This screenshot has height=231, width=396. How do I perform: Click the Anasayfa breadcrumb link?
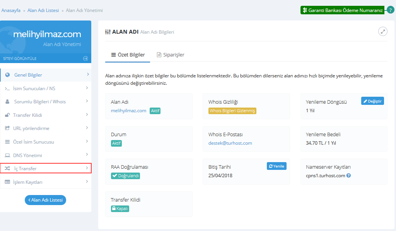coord(11,10)
